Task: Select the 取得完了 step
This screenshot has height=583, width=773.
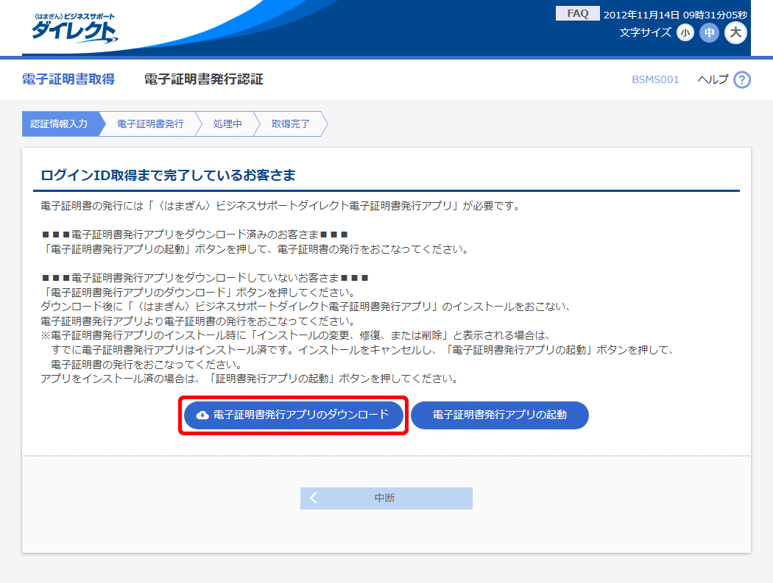Action: coord(290,124)
